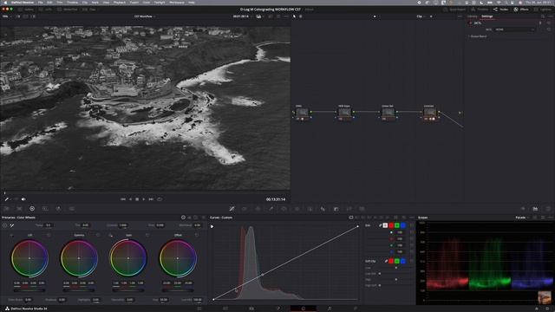Open the Color menu
The height and width of the screenshot is (312, 555).
coord(147,3)
